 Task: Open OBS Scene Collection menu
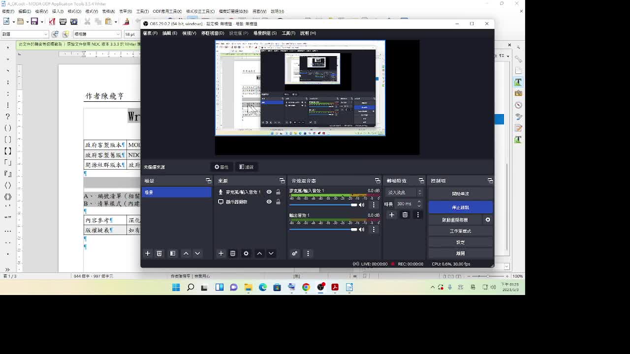(265, 33)
